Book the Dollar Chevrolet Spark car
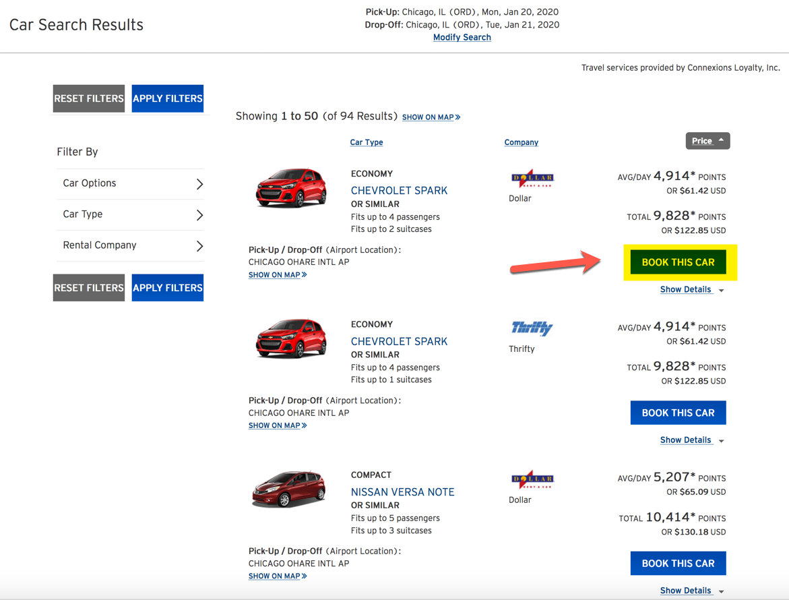This screenshot has width=789, height=600. coord(678,262)
